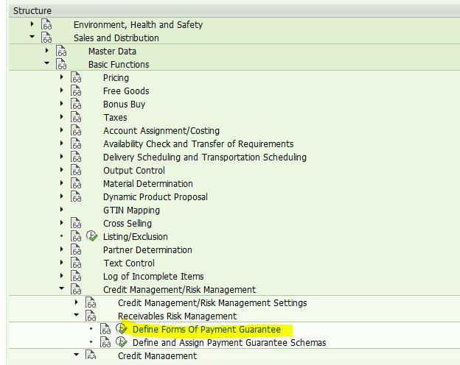Expand the Free Goods node

61,90
